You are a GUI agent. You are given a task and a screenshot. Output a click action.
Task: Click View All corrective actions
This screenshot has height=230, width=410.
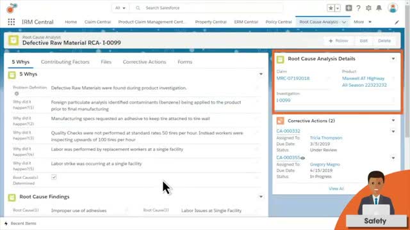pos(336,188)
